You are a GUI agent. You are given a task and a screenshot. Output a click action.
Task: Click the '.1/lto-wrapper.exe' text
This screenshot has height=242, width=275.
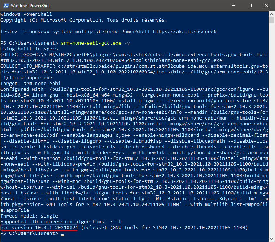26,77
